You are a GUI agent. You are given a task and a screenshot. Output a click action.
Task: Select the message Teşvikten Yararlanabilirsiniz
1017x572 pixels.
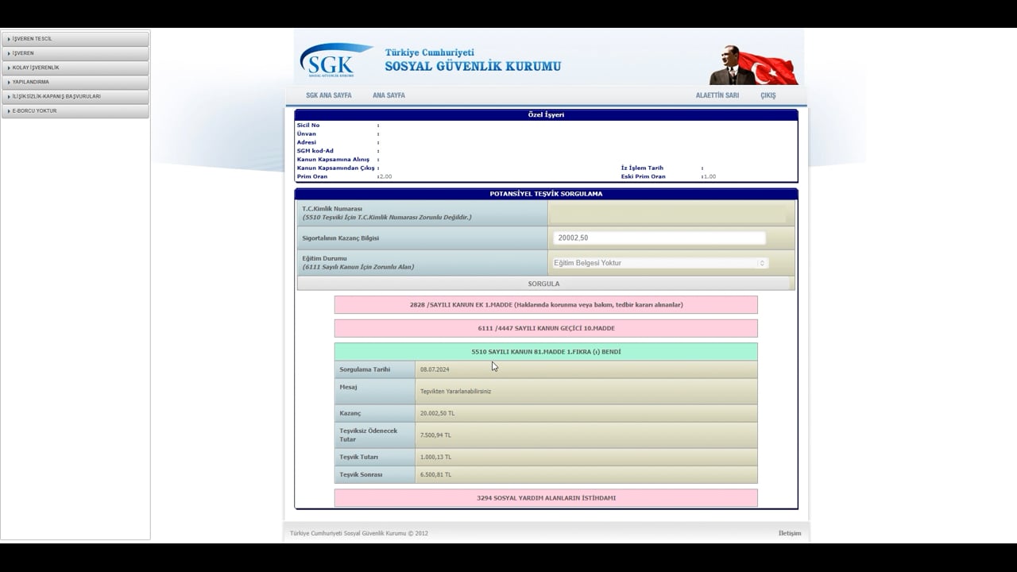click(455, 391)
